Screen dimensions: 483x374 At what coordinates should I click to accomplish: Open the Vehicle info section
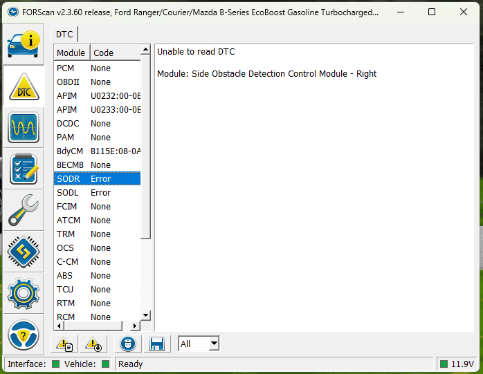(x=24, y=44)
